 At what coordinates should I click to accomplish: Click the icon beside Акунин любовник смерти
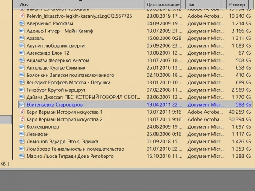(22, 45)
